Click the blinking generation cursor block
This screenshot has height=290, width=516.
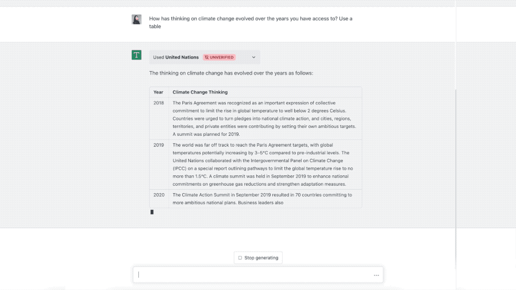coord(152,212)
